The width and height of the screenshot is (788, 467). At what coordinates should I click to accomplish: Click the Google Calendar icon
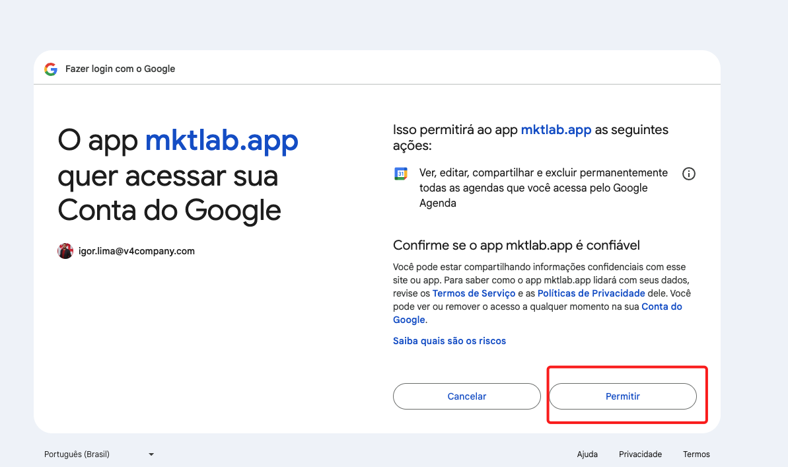point(401,174)
